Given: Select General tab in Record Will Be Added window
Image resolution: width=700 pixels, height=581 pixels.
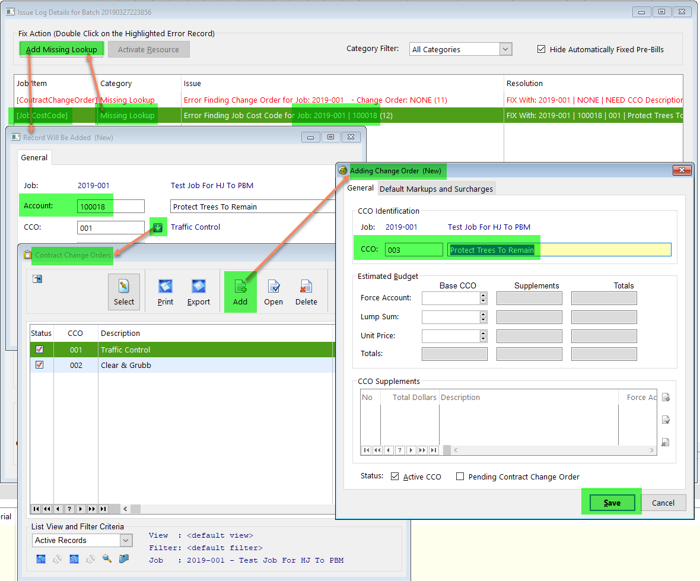Looking at the screenshot, I should tap(34, 158).
